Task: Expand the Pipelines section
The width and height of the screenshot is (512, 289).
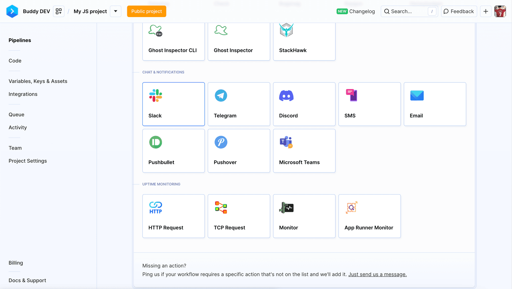Action: tap(20, 40)
